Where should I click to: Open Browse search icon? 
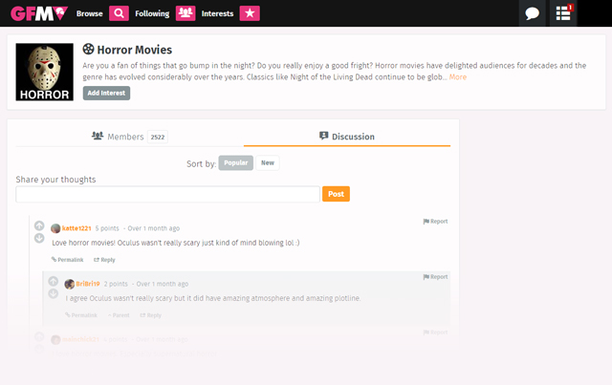pos(119,13)
